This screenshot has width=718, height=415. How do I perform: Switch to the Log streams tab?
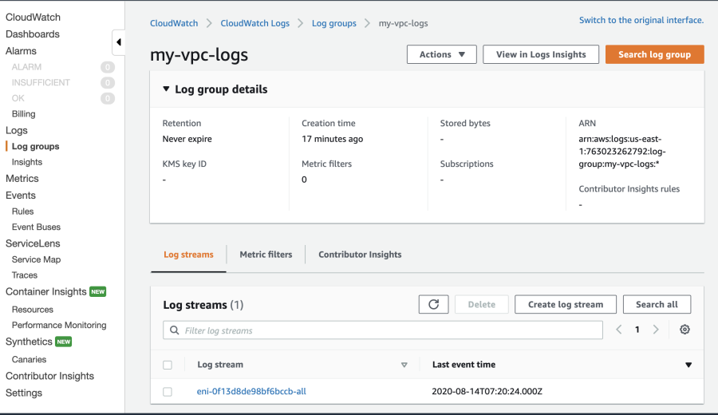(x=188, y=255)
